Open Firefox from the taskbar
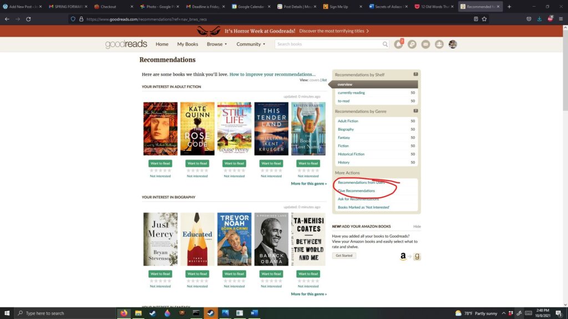The image size is (568, 319). [124, 313]
